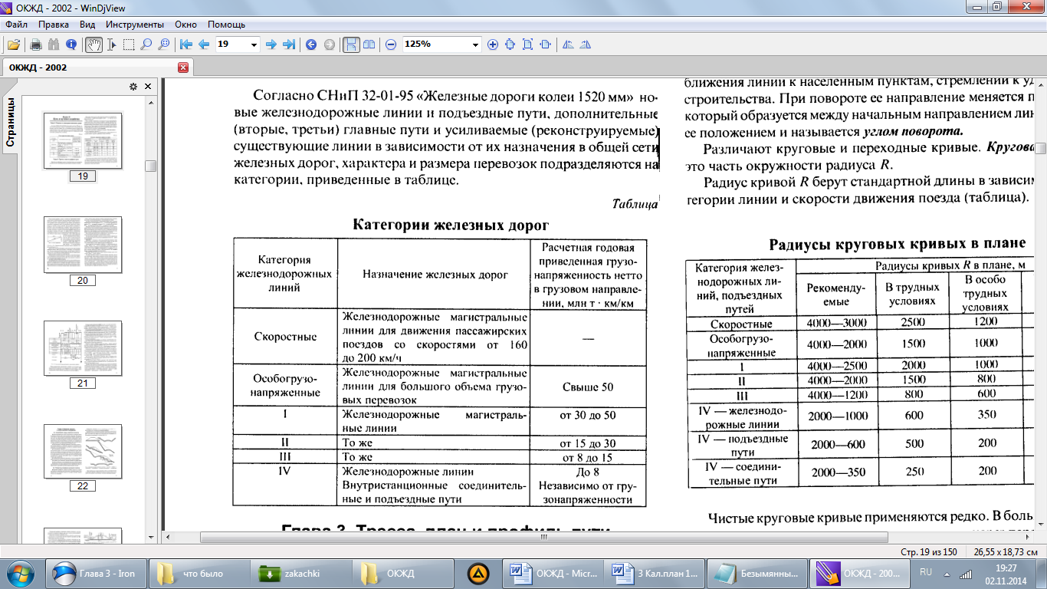Jump to the last page
This screenshot has width=1047, height=589.
289,44
